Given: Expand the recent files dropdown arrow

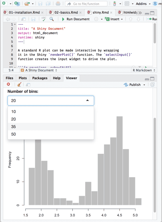Looking at the screenshot, I should coord(33,4).
